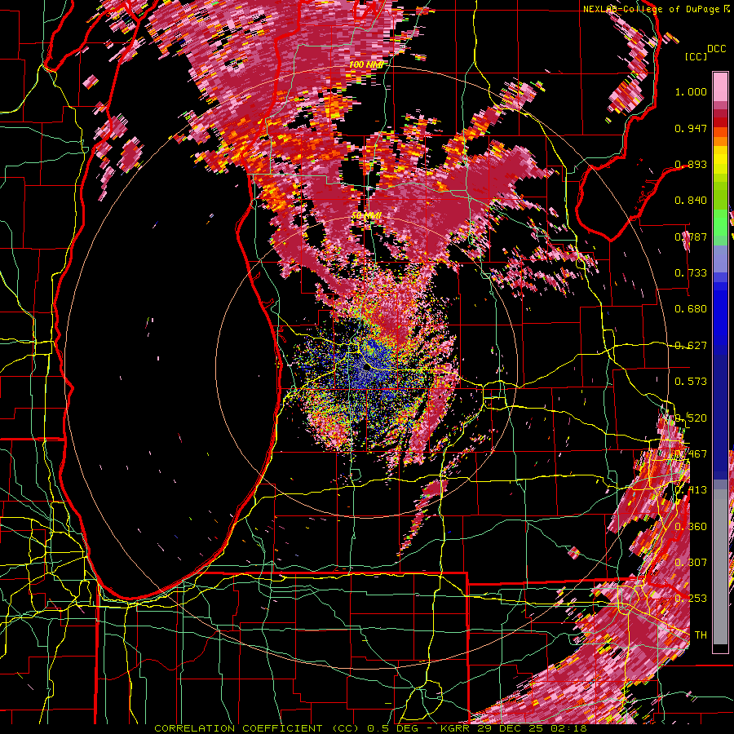Select the 0.947 legend value
The image size is (734, 734).
pos(691,128)
